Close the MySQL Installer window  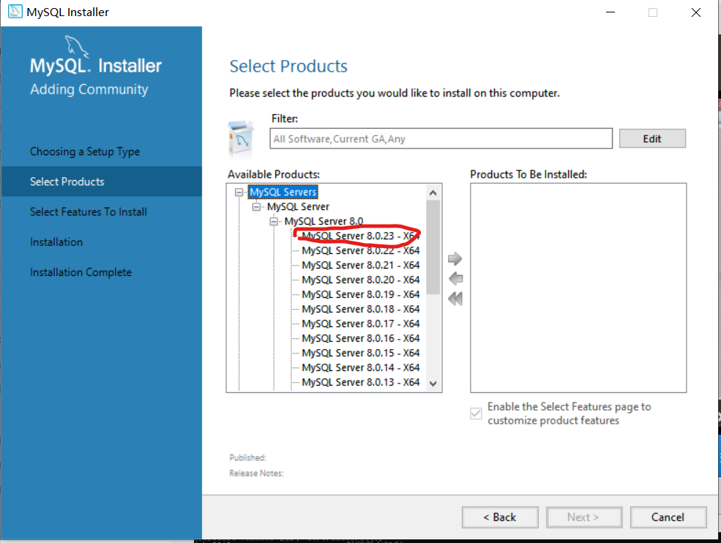(x=696, y=12)
